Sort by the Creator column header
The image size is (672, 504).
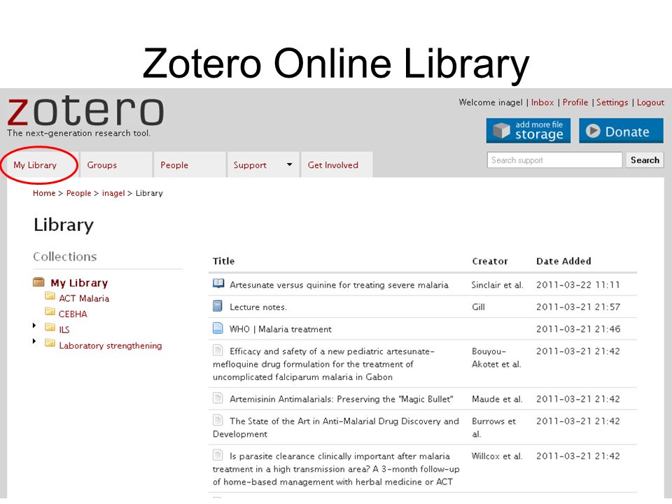point(490,261)
